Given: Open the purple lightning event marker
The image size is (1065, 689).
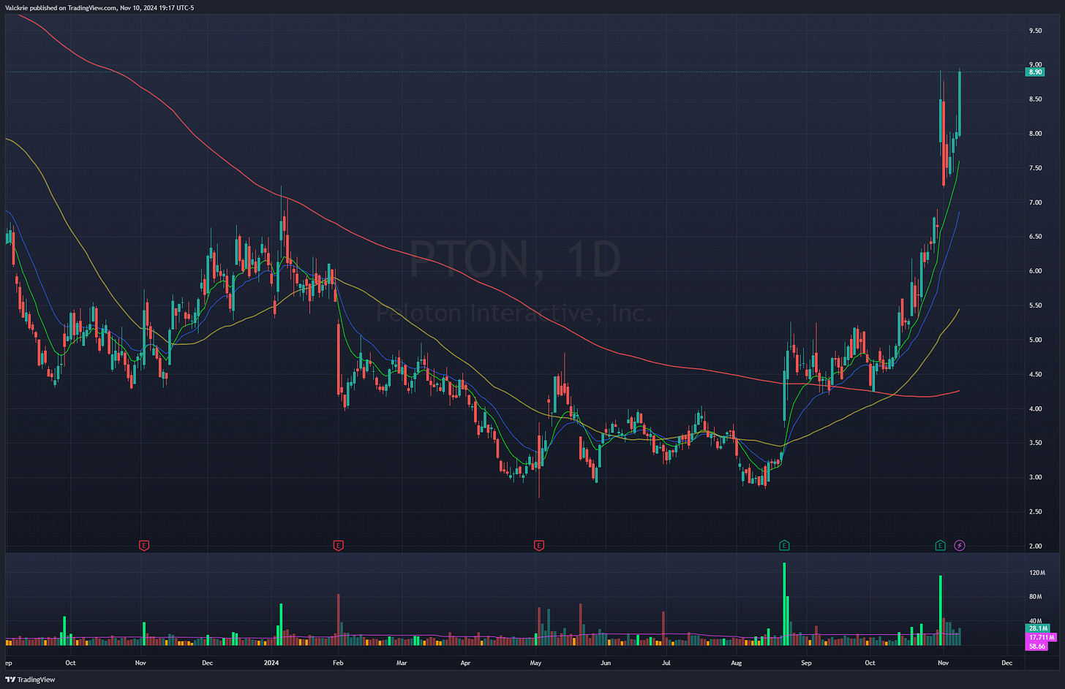Looking at the screenshot, I should tap(960, 545).
